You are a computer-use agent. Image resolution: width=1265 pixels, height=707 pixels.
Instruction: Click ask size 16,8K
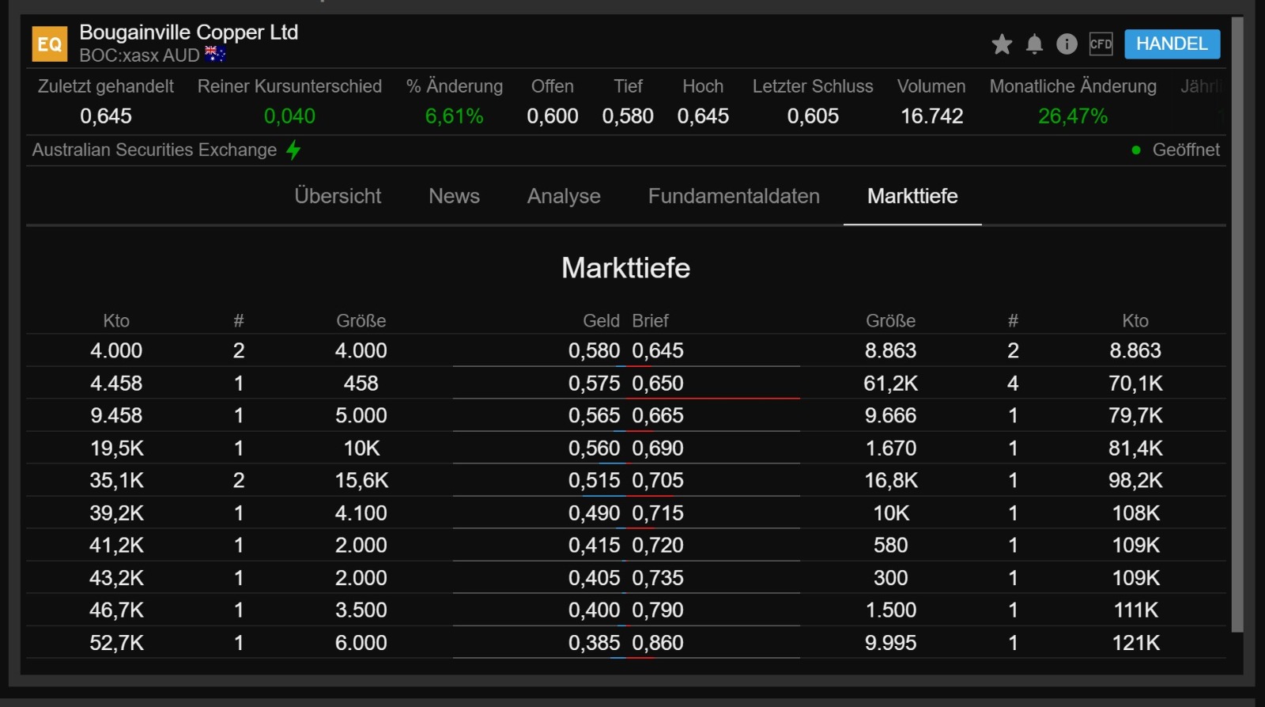pos(891,481)
